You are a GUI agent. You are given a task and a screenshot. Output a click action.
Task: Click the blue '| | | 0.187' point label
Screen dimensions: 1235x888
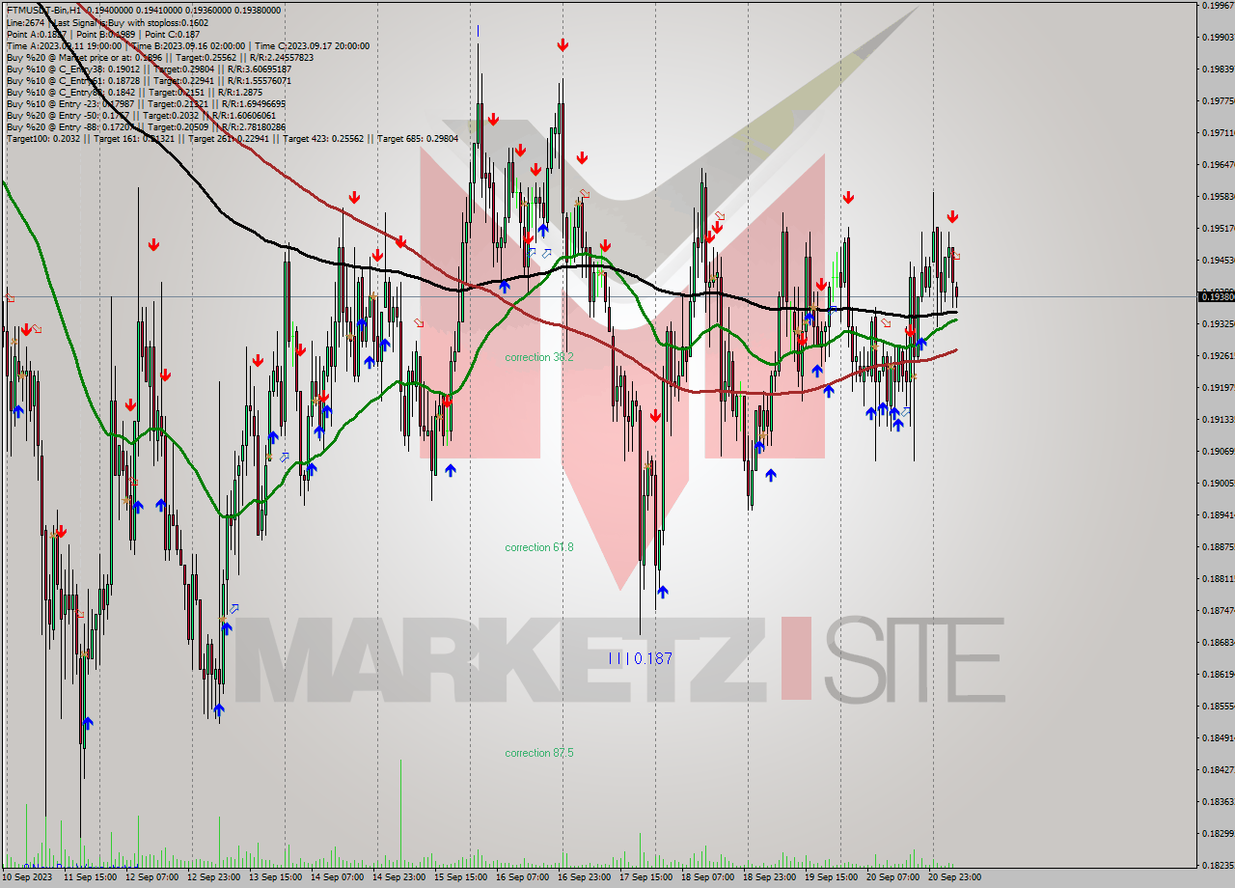click(x=640, y=658)
